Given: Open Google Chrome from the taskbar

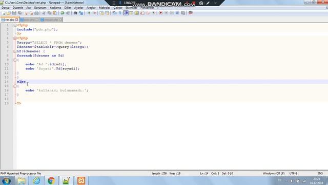Looking at the screenshot, I should point(51,180).
